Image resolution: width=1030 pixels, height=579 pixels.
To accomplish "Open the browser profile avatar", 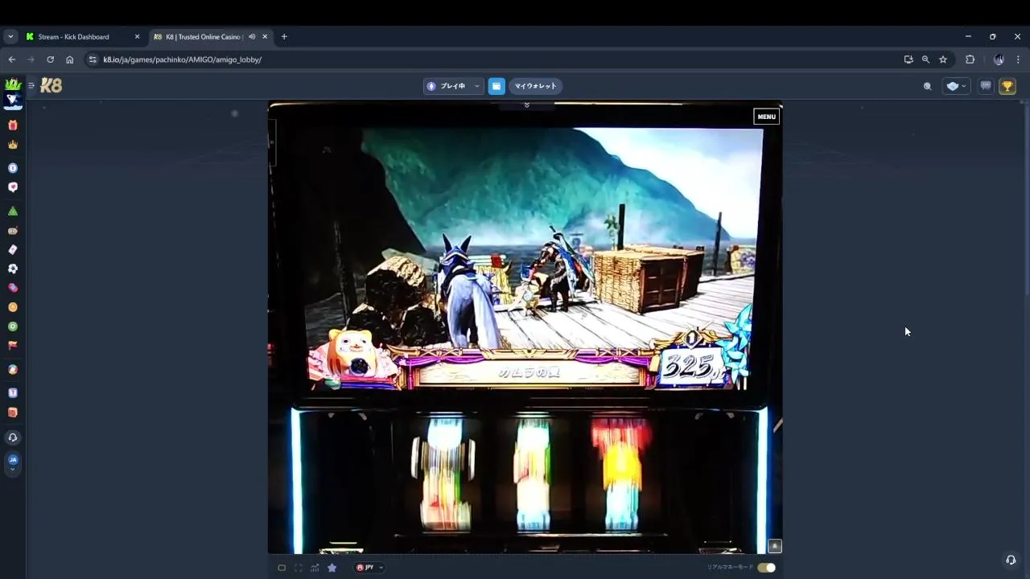I will click(x=999, y=60).
